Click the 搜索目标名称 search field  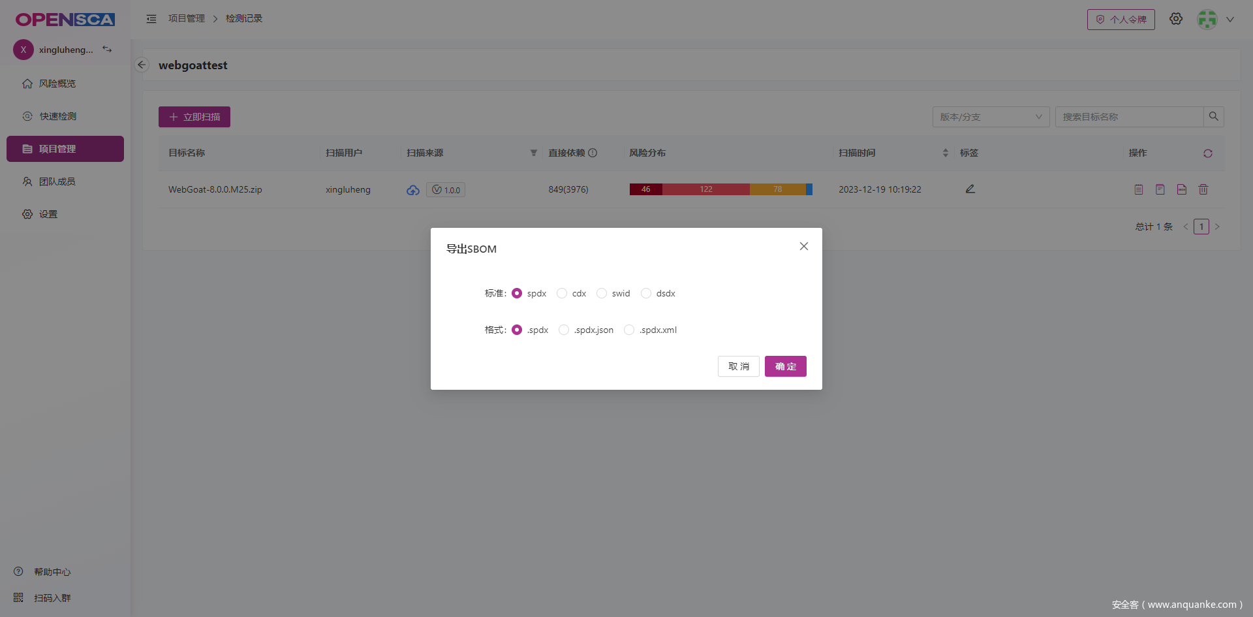point(1129,117)
